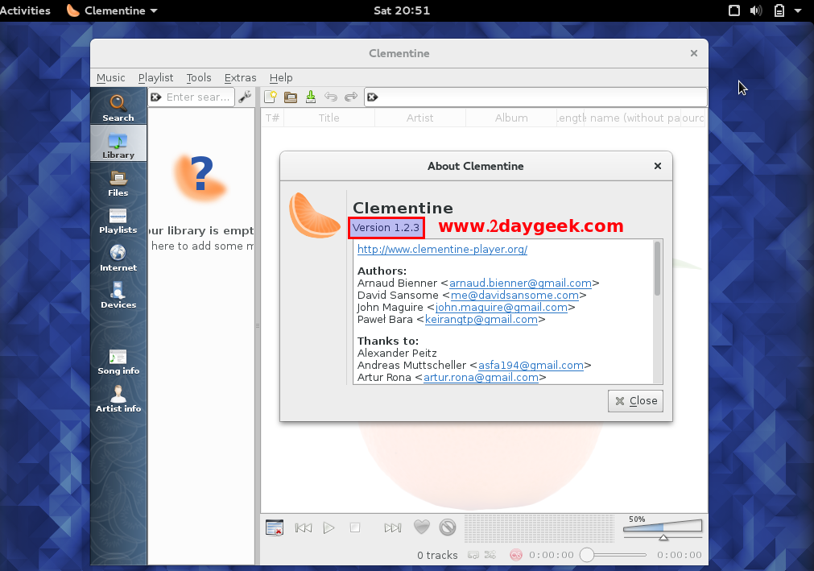Click the wrench library options icon
Viewport: 814px width, 571px height.
tap(245, 97)
